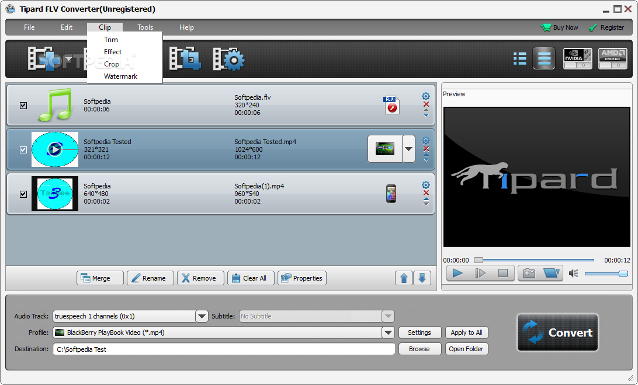Image resolution: width=638 pixels, height=385 pixels.
Task: Click the Settings button next to Profile
Action: point(419,332)
